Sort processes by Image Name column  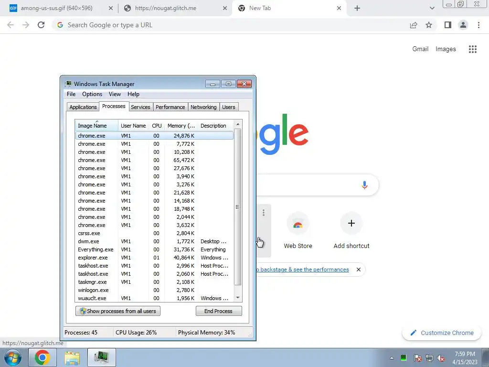96,126
